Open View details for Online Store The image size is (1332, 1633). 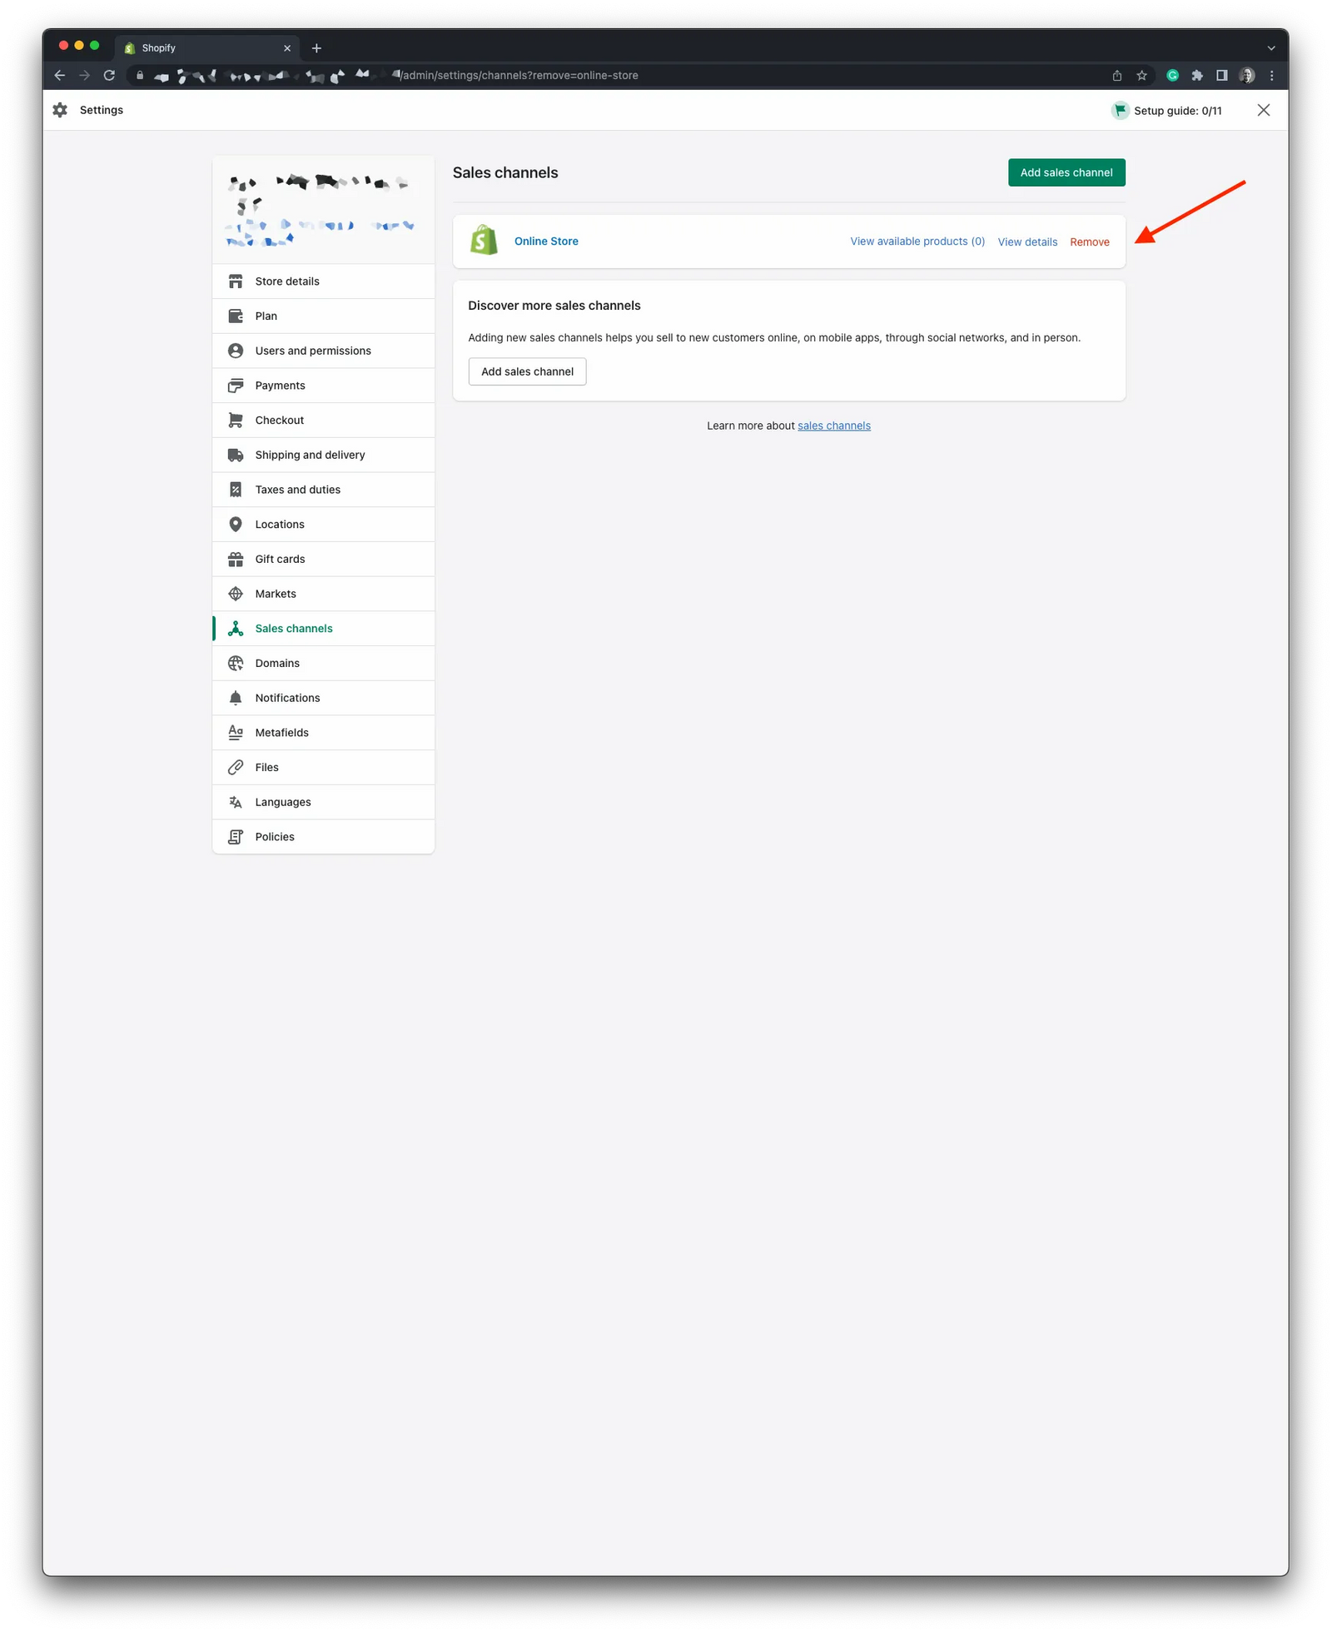pyautogui.click(x=1026, y=241)
